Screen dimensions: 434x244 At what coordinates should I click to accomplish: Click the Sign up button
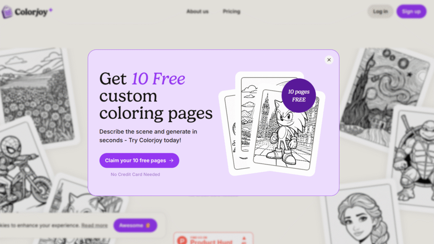(411, 11)
